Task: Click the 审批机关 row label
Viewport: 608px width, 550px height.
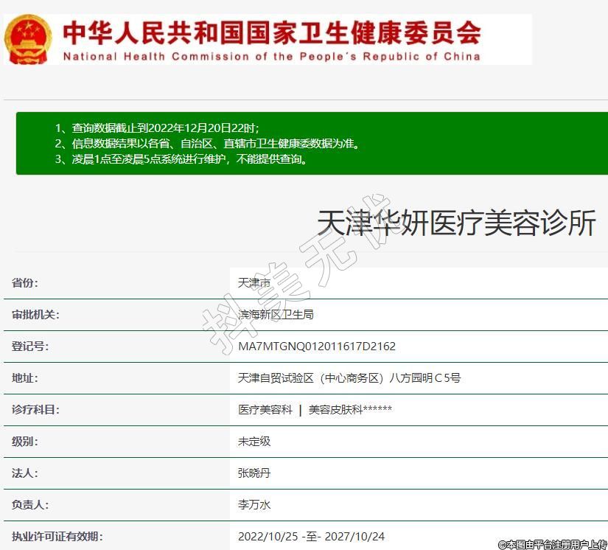Action: (35, 315)
